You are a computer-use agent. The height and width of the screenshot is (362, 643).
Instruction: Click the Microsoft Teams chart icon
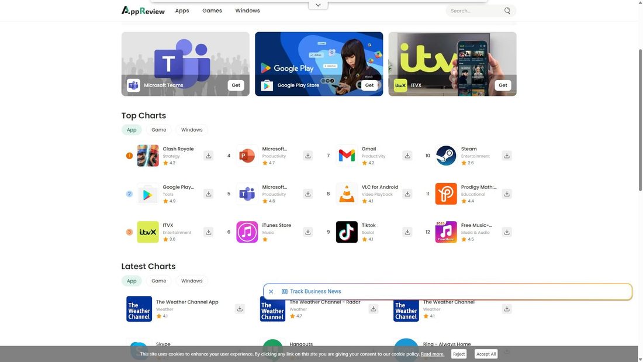(247, 194)
